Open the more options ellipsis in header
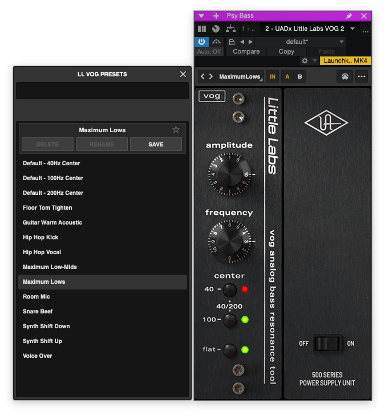The image size is (385, 416). (366, 31)
